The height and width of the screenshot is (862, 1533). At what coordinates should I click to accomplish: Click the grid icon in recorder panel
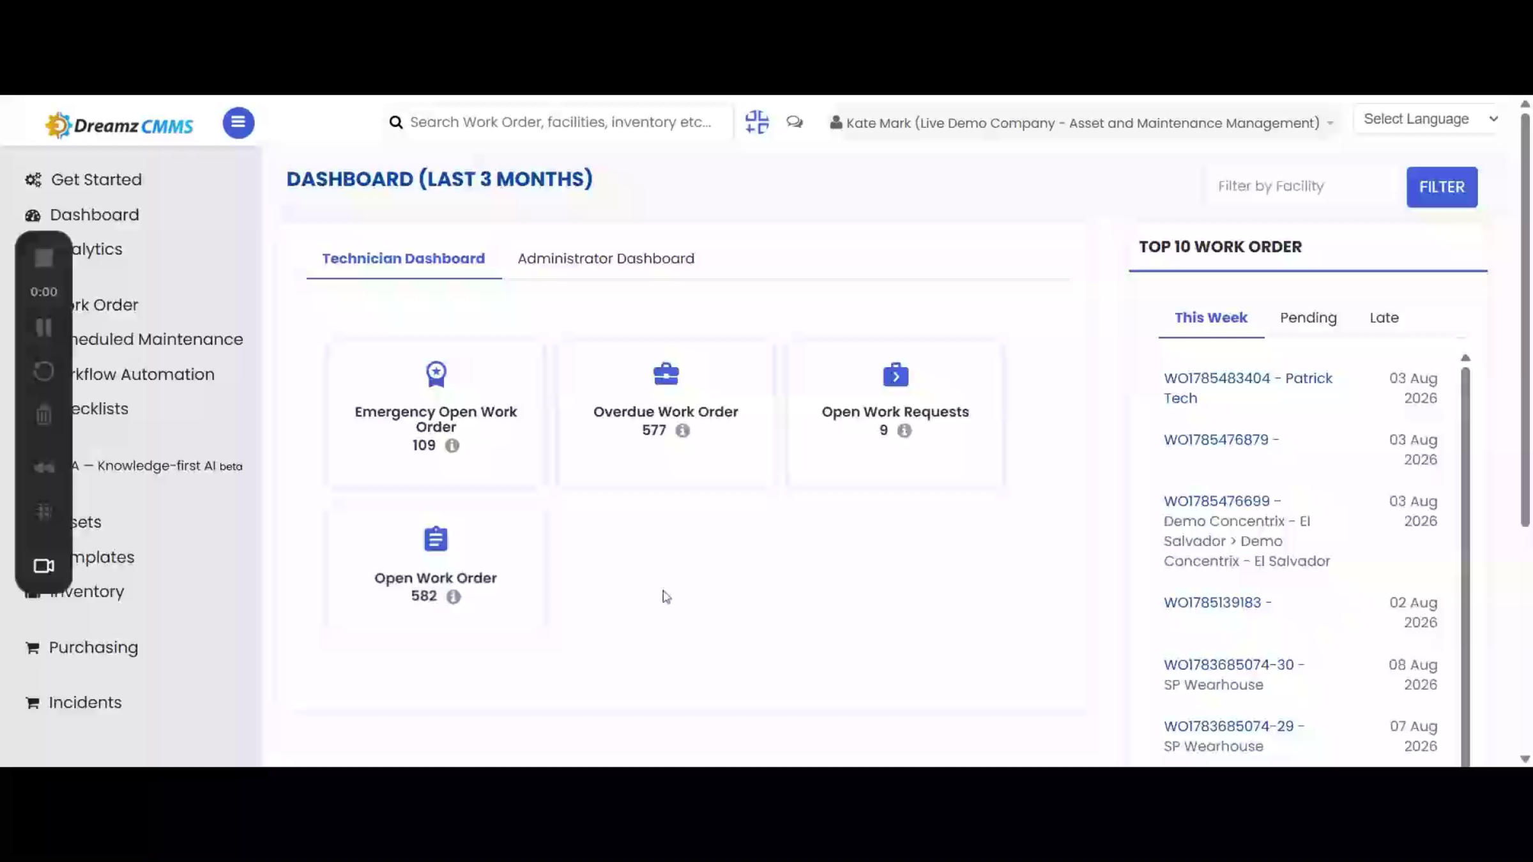(43, 511)
